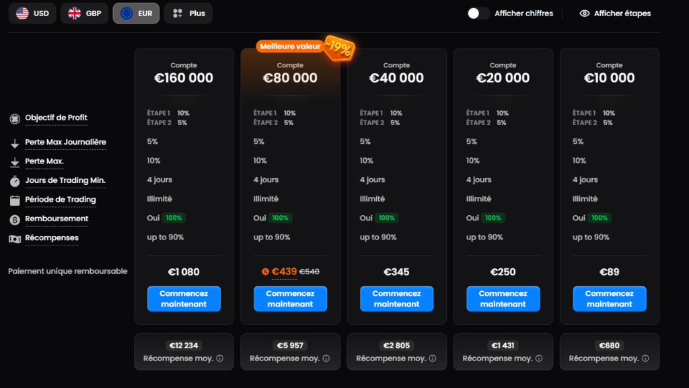
Task: Start the €40 000 account with Commencez maintenant
Action: click(396, 299)
